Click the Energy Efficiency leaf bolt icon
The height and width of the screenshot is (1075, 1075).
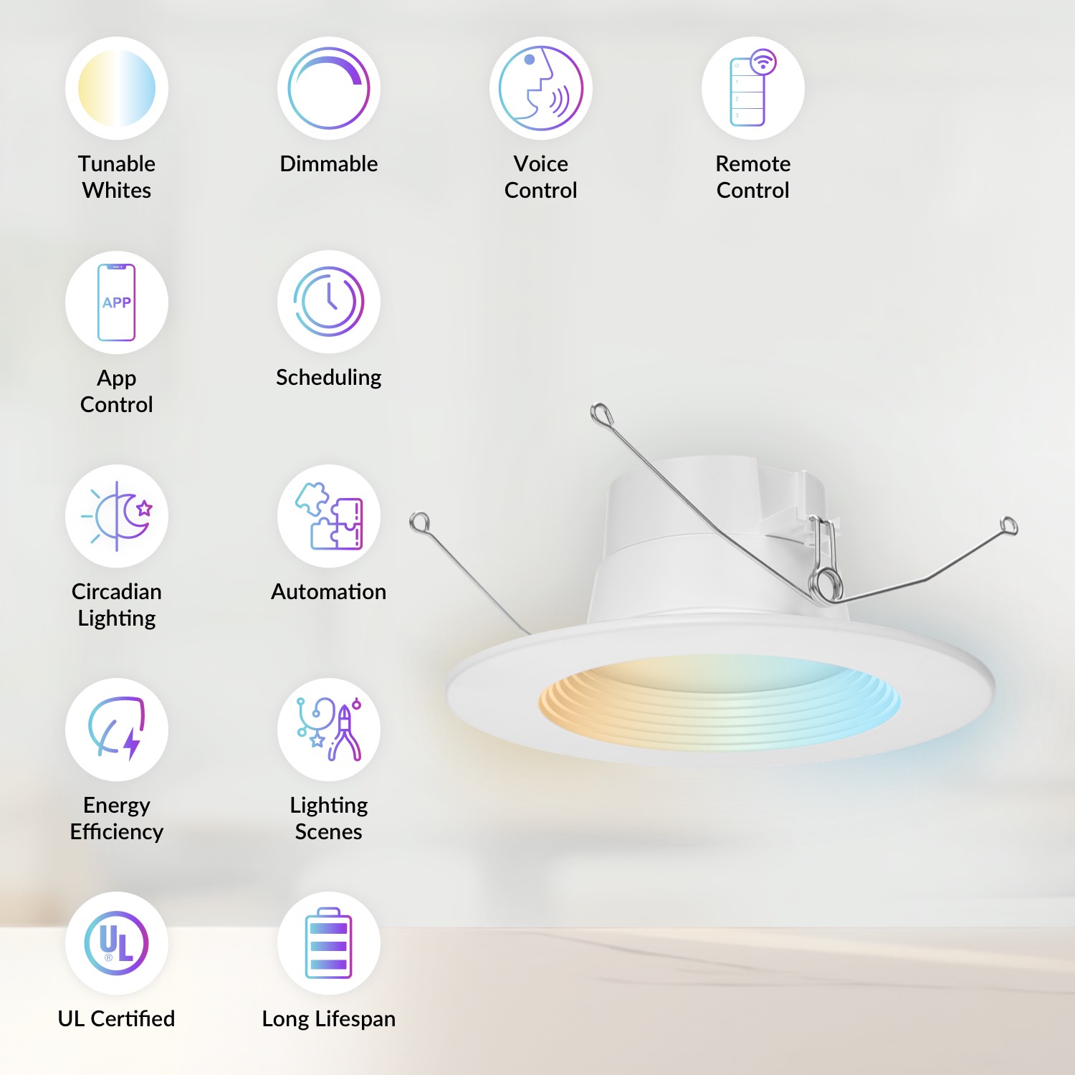click(x=117, y=730)
